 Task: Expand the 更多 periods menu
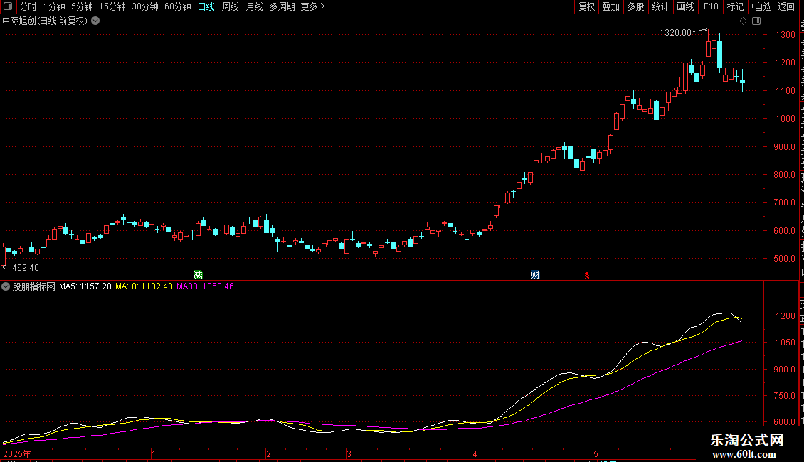[x=312, y=6]
